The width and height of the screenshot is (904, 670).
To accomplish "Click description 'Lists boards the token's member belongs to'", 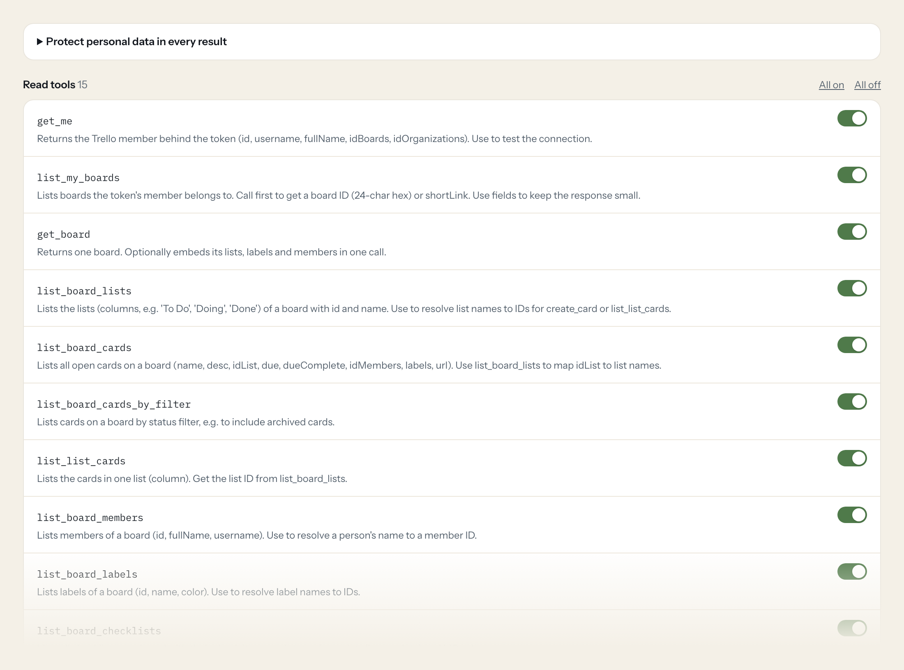I will pos(339,195).
